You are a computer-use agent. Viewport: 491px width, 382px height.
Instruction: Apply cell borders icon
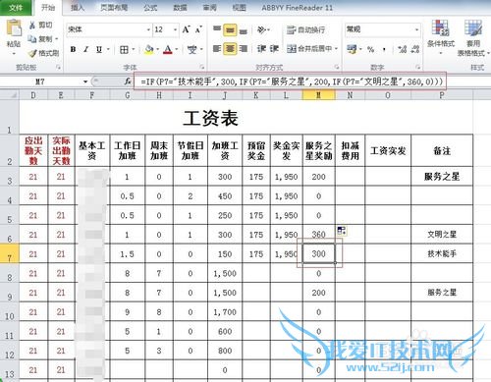click(x=124, y=50)
